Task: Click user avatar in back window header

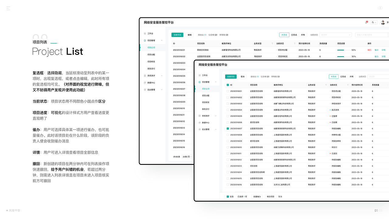Action: click(x=383, y=23)
